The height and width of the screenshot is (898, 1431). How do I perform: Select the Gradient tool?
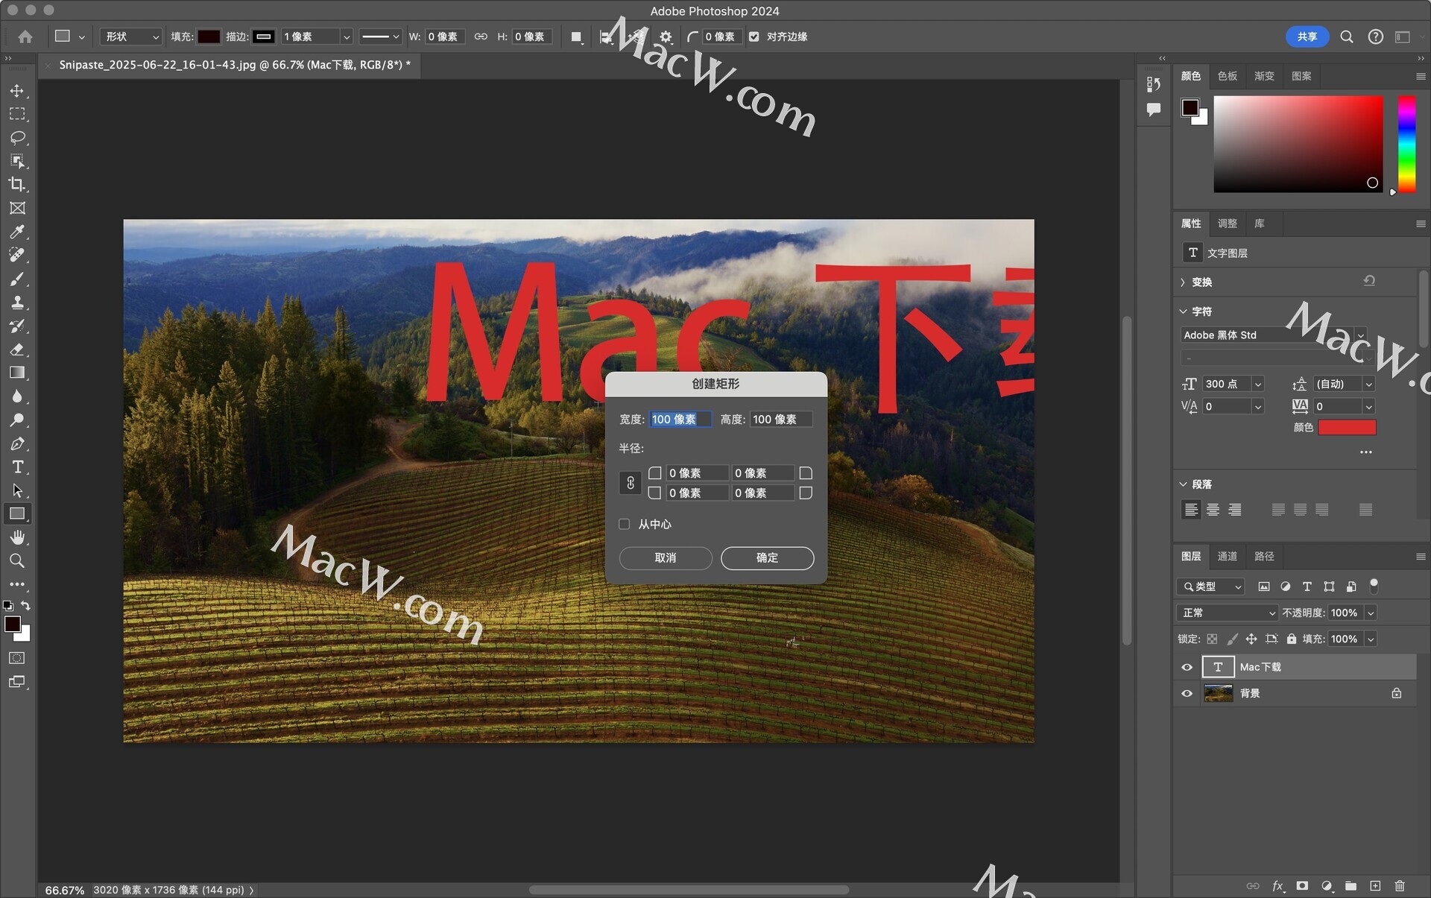pos(17,373)
